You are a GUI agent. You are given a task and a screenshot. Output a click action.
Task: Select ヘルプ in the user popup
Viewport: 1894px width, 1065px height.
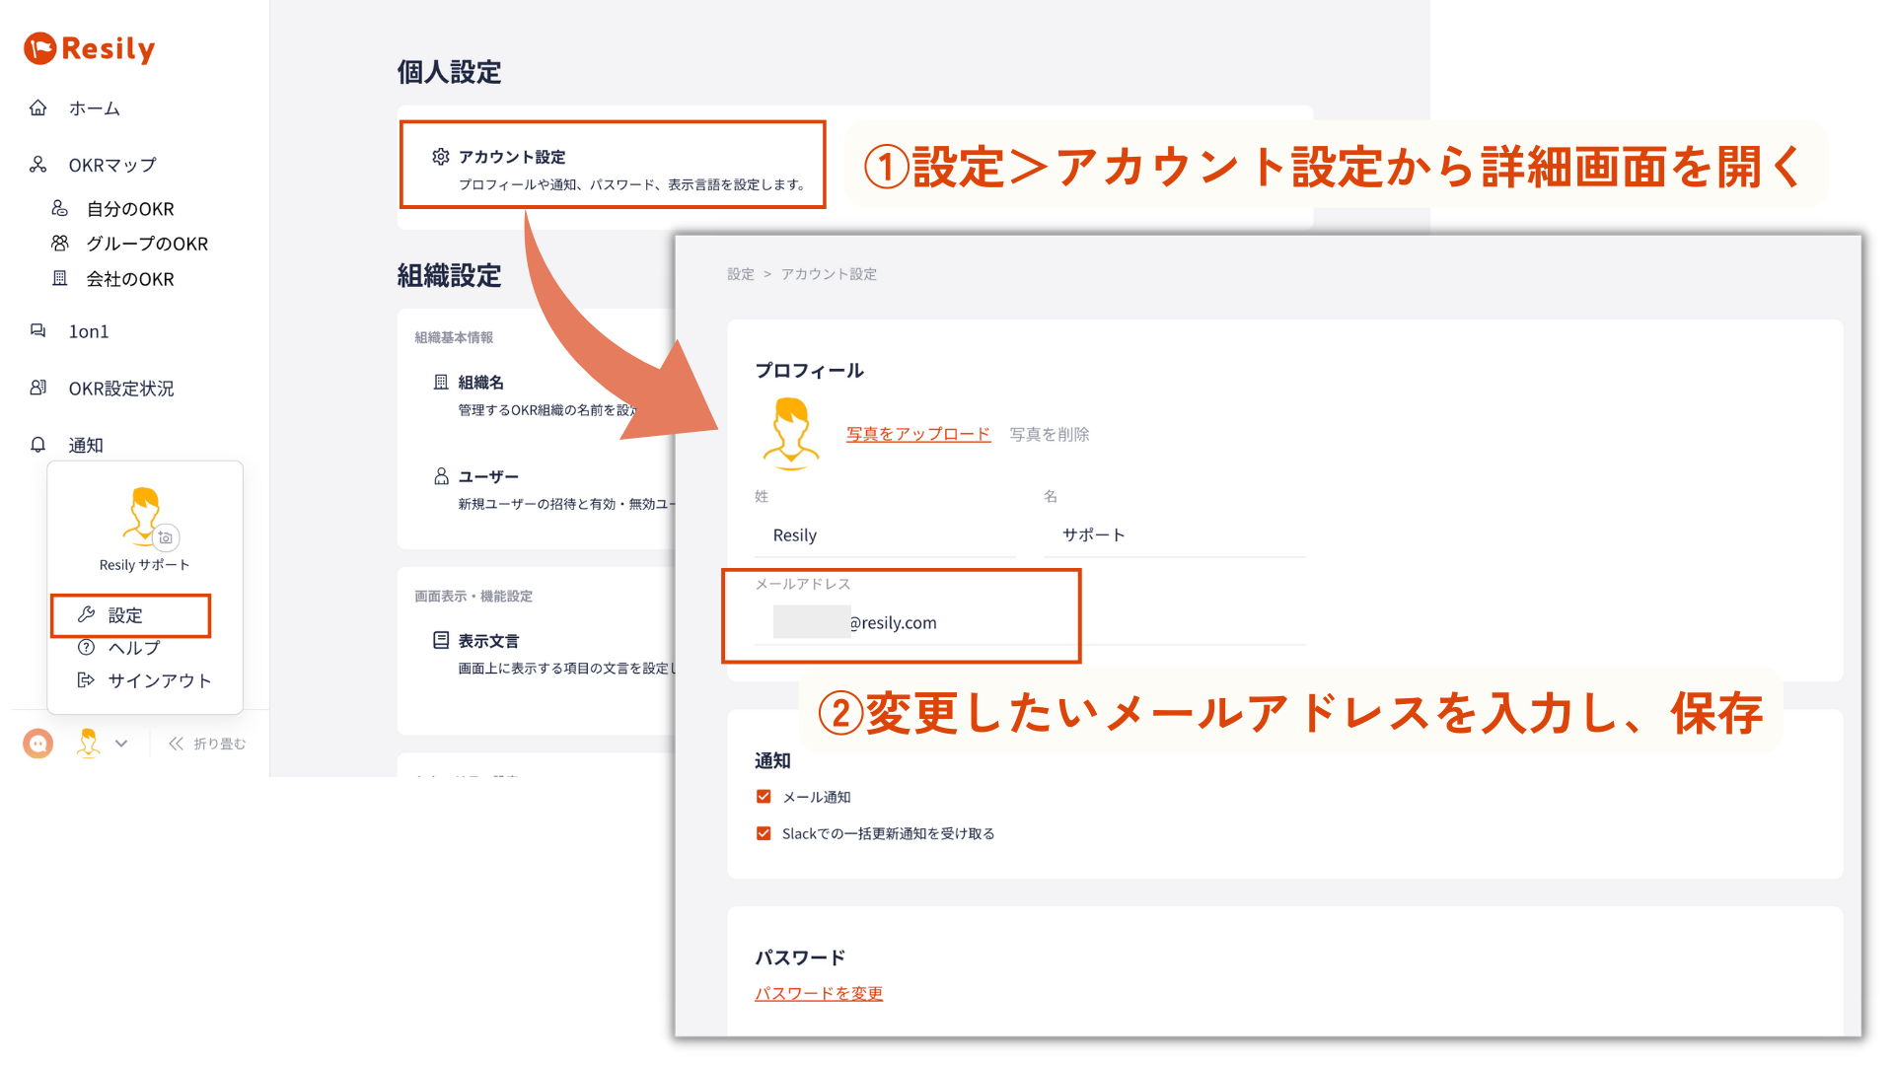coord(134,648)
